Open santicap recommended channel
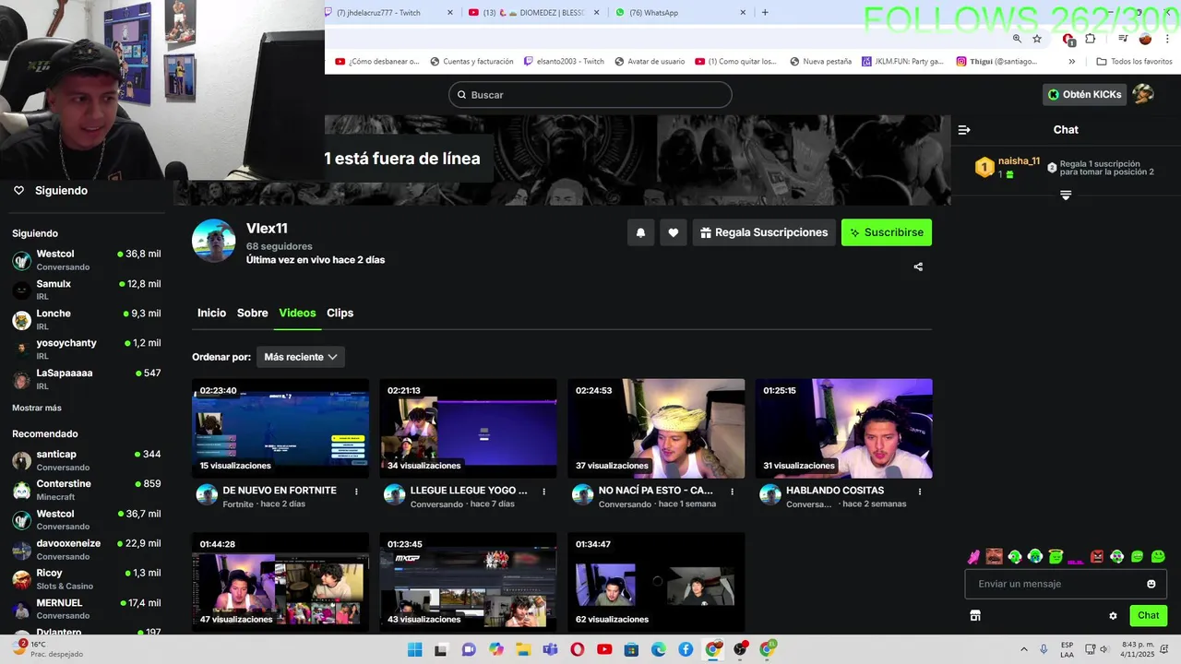Screen dimensions: 1181x664 (x=87, y=460)
